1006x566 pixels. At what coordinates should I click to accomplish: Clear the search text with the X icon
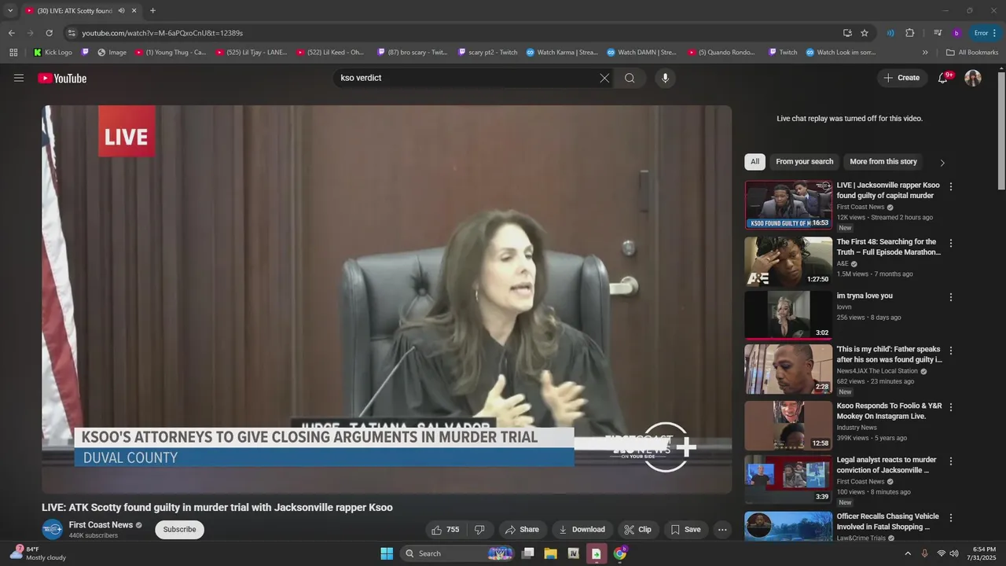pos(604,78)
